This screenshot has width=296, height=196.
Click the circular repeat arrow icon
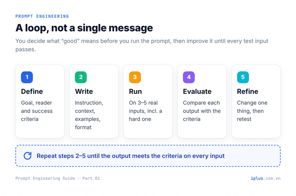tap(28, 156)
